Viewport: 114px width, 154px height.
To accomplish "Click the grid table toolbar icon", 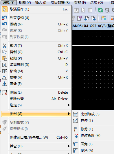I will click(90, 10).
